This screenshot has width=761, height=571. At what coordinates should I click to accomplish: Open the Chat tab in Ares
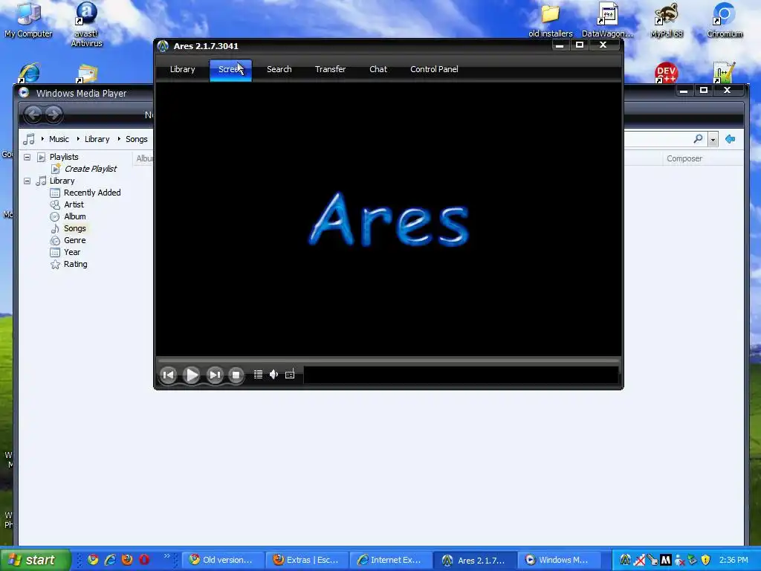[x=378, y=69]
